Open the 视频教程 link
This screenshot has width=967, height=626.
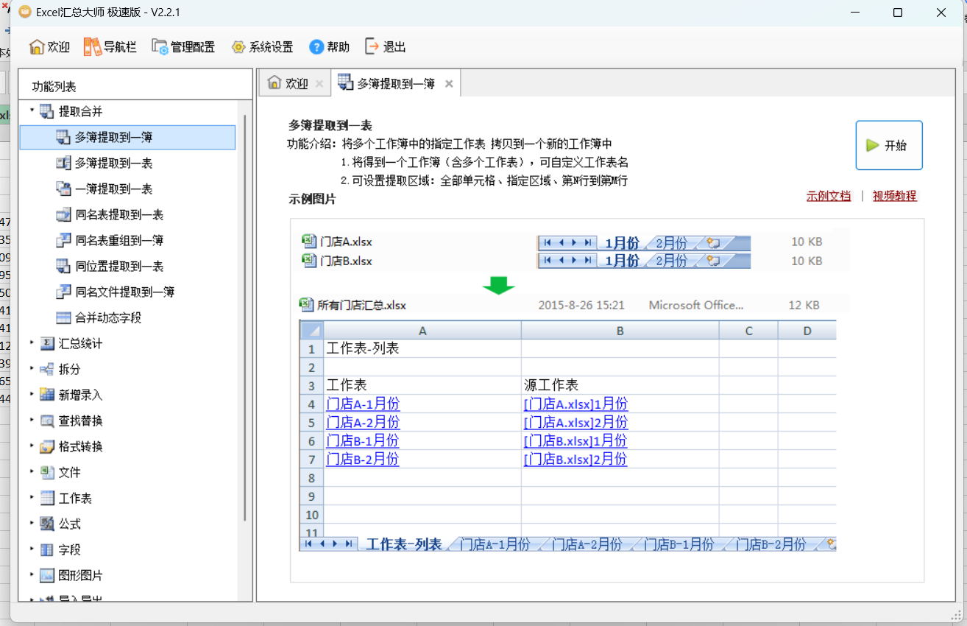pyautogui.click(x=895, y=196)
